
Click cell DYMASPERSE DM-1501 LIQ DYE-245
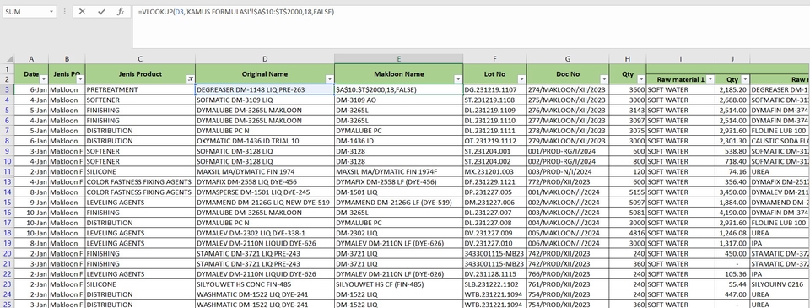(x=264, y=192)
